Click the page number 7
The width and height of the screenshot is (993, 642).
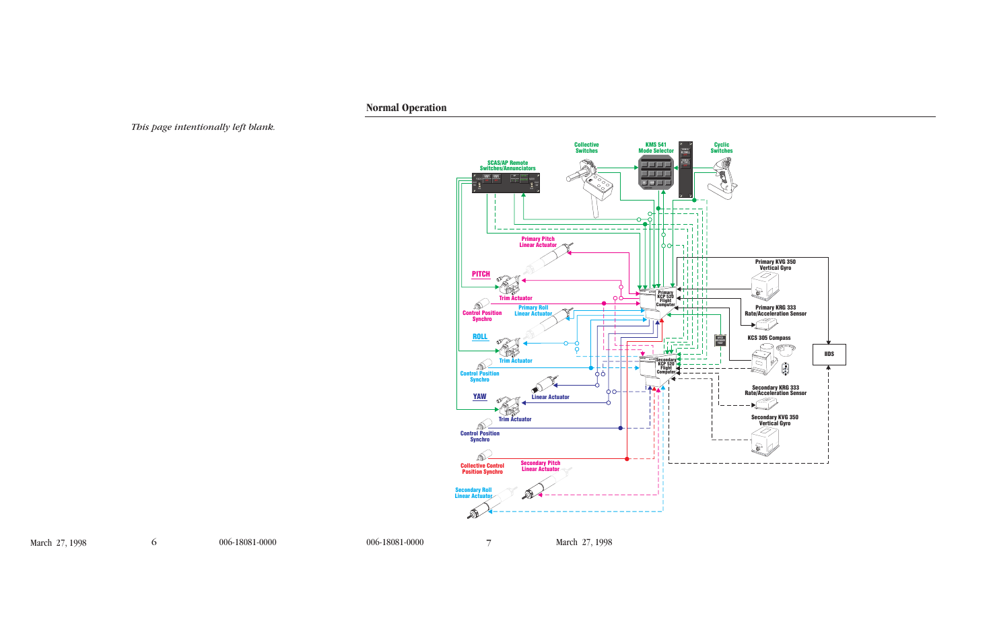coord(489,542)
